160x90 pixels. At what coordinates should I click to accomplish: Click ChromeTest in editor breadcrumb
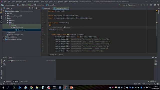[x=52, y=55]
